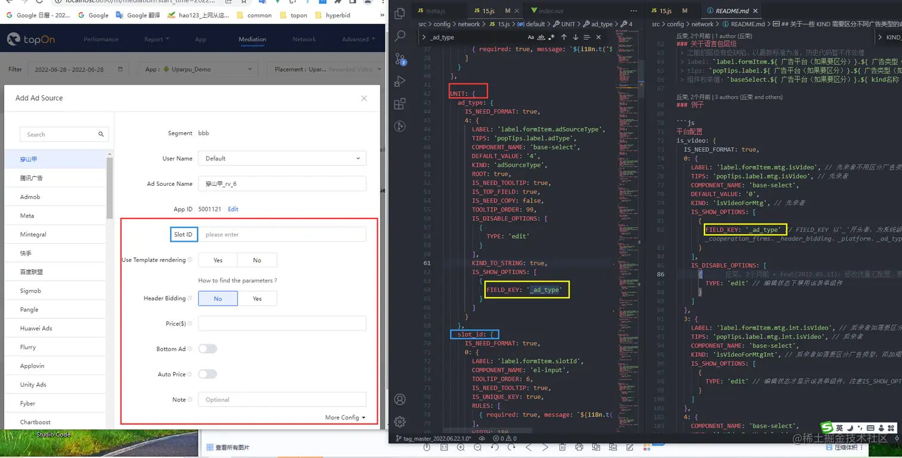
Task: Click the tag_master branch in status bar
Action: coord(433,438)
